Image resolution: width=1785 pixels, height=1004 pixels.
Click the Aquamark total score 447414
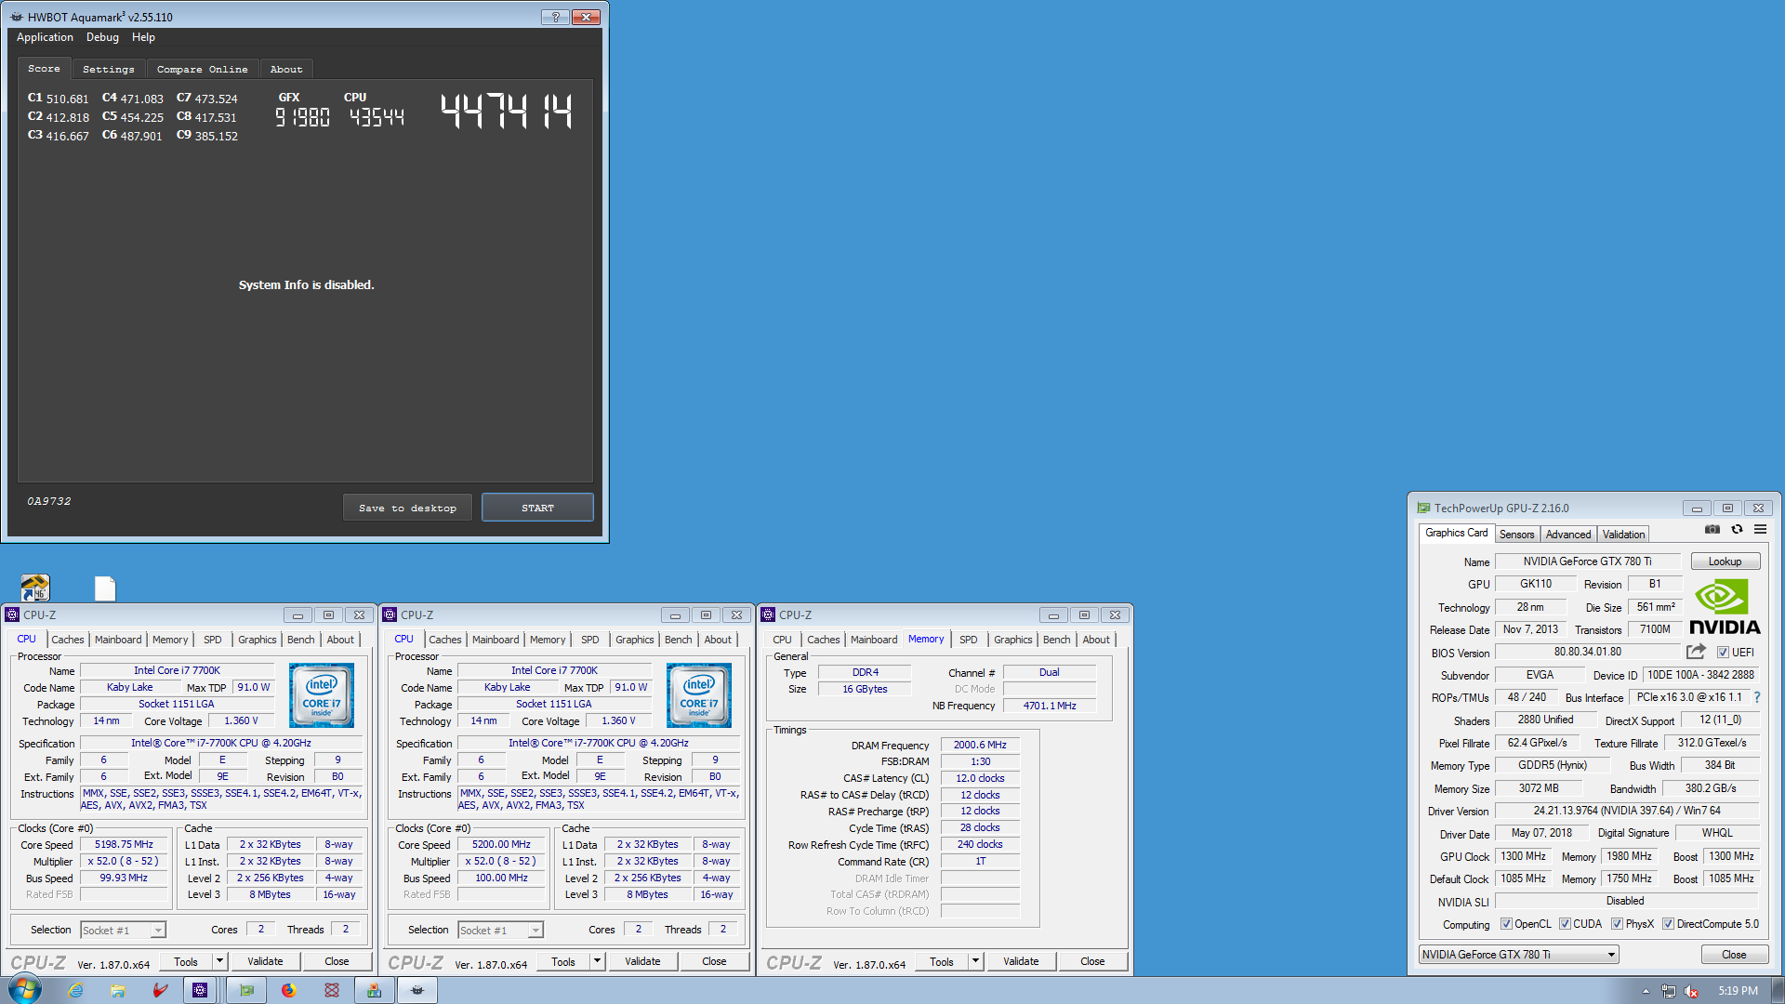coord(507,112)
